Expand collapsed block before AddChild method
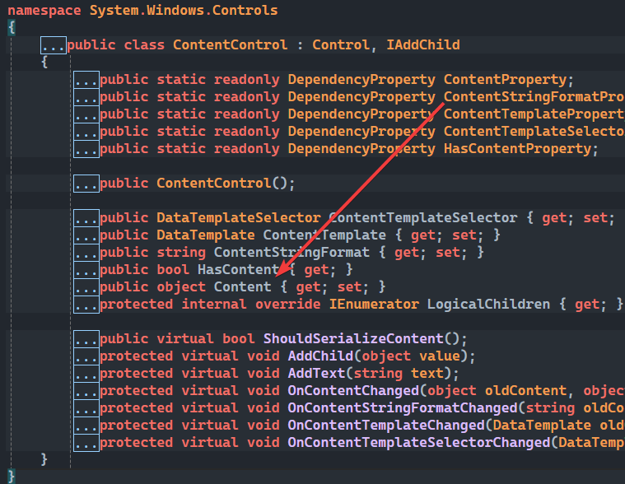This screenshot has width=625, height=484. coord(86,356)
